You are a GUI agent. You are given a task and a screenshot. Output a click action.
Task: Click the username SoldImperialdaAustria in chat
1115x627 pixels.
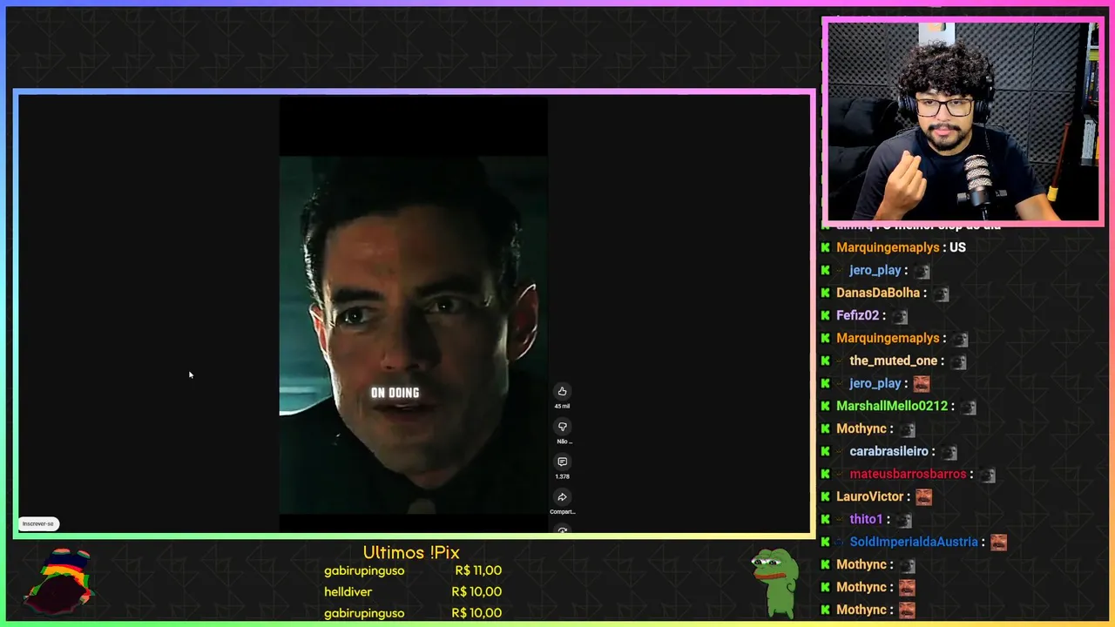tap(914, 542)
